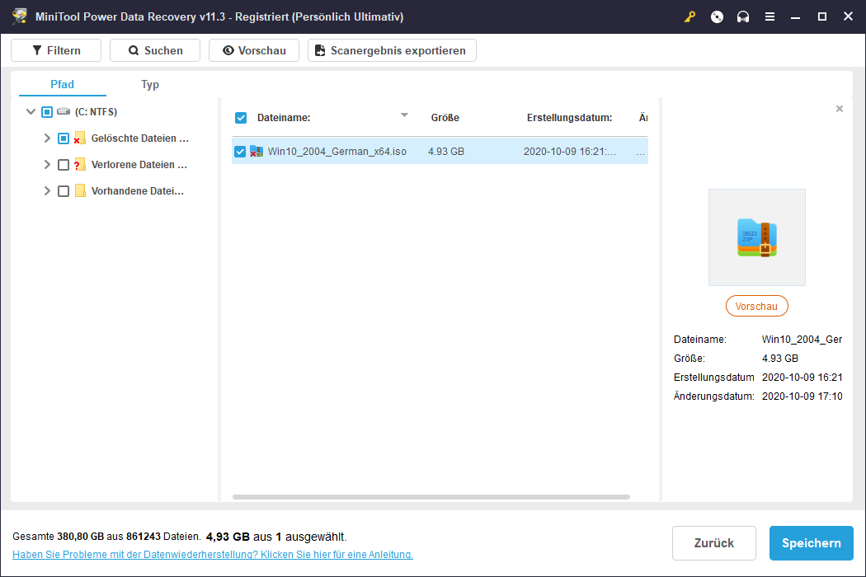This screenshot has height=577, width=866.
Task: Click the Filtern funnel icon
Action: tap(37, 49)
